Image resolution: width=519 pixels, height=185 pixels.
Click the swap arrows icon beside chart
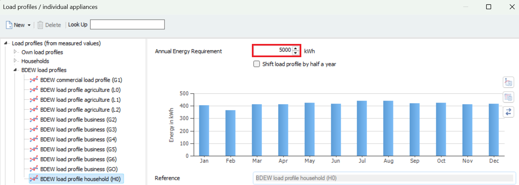(x=508, y=112)
